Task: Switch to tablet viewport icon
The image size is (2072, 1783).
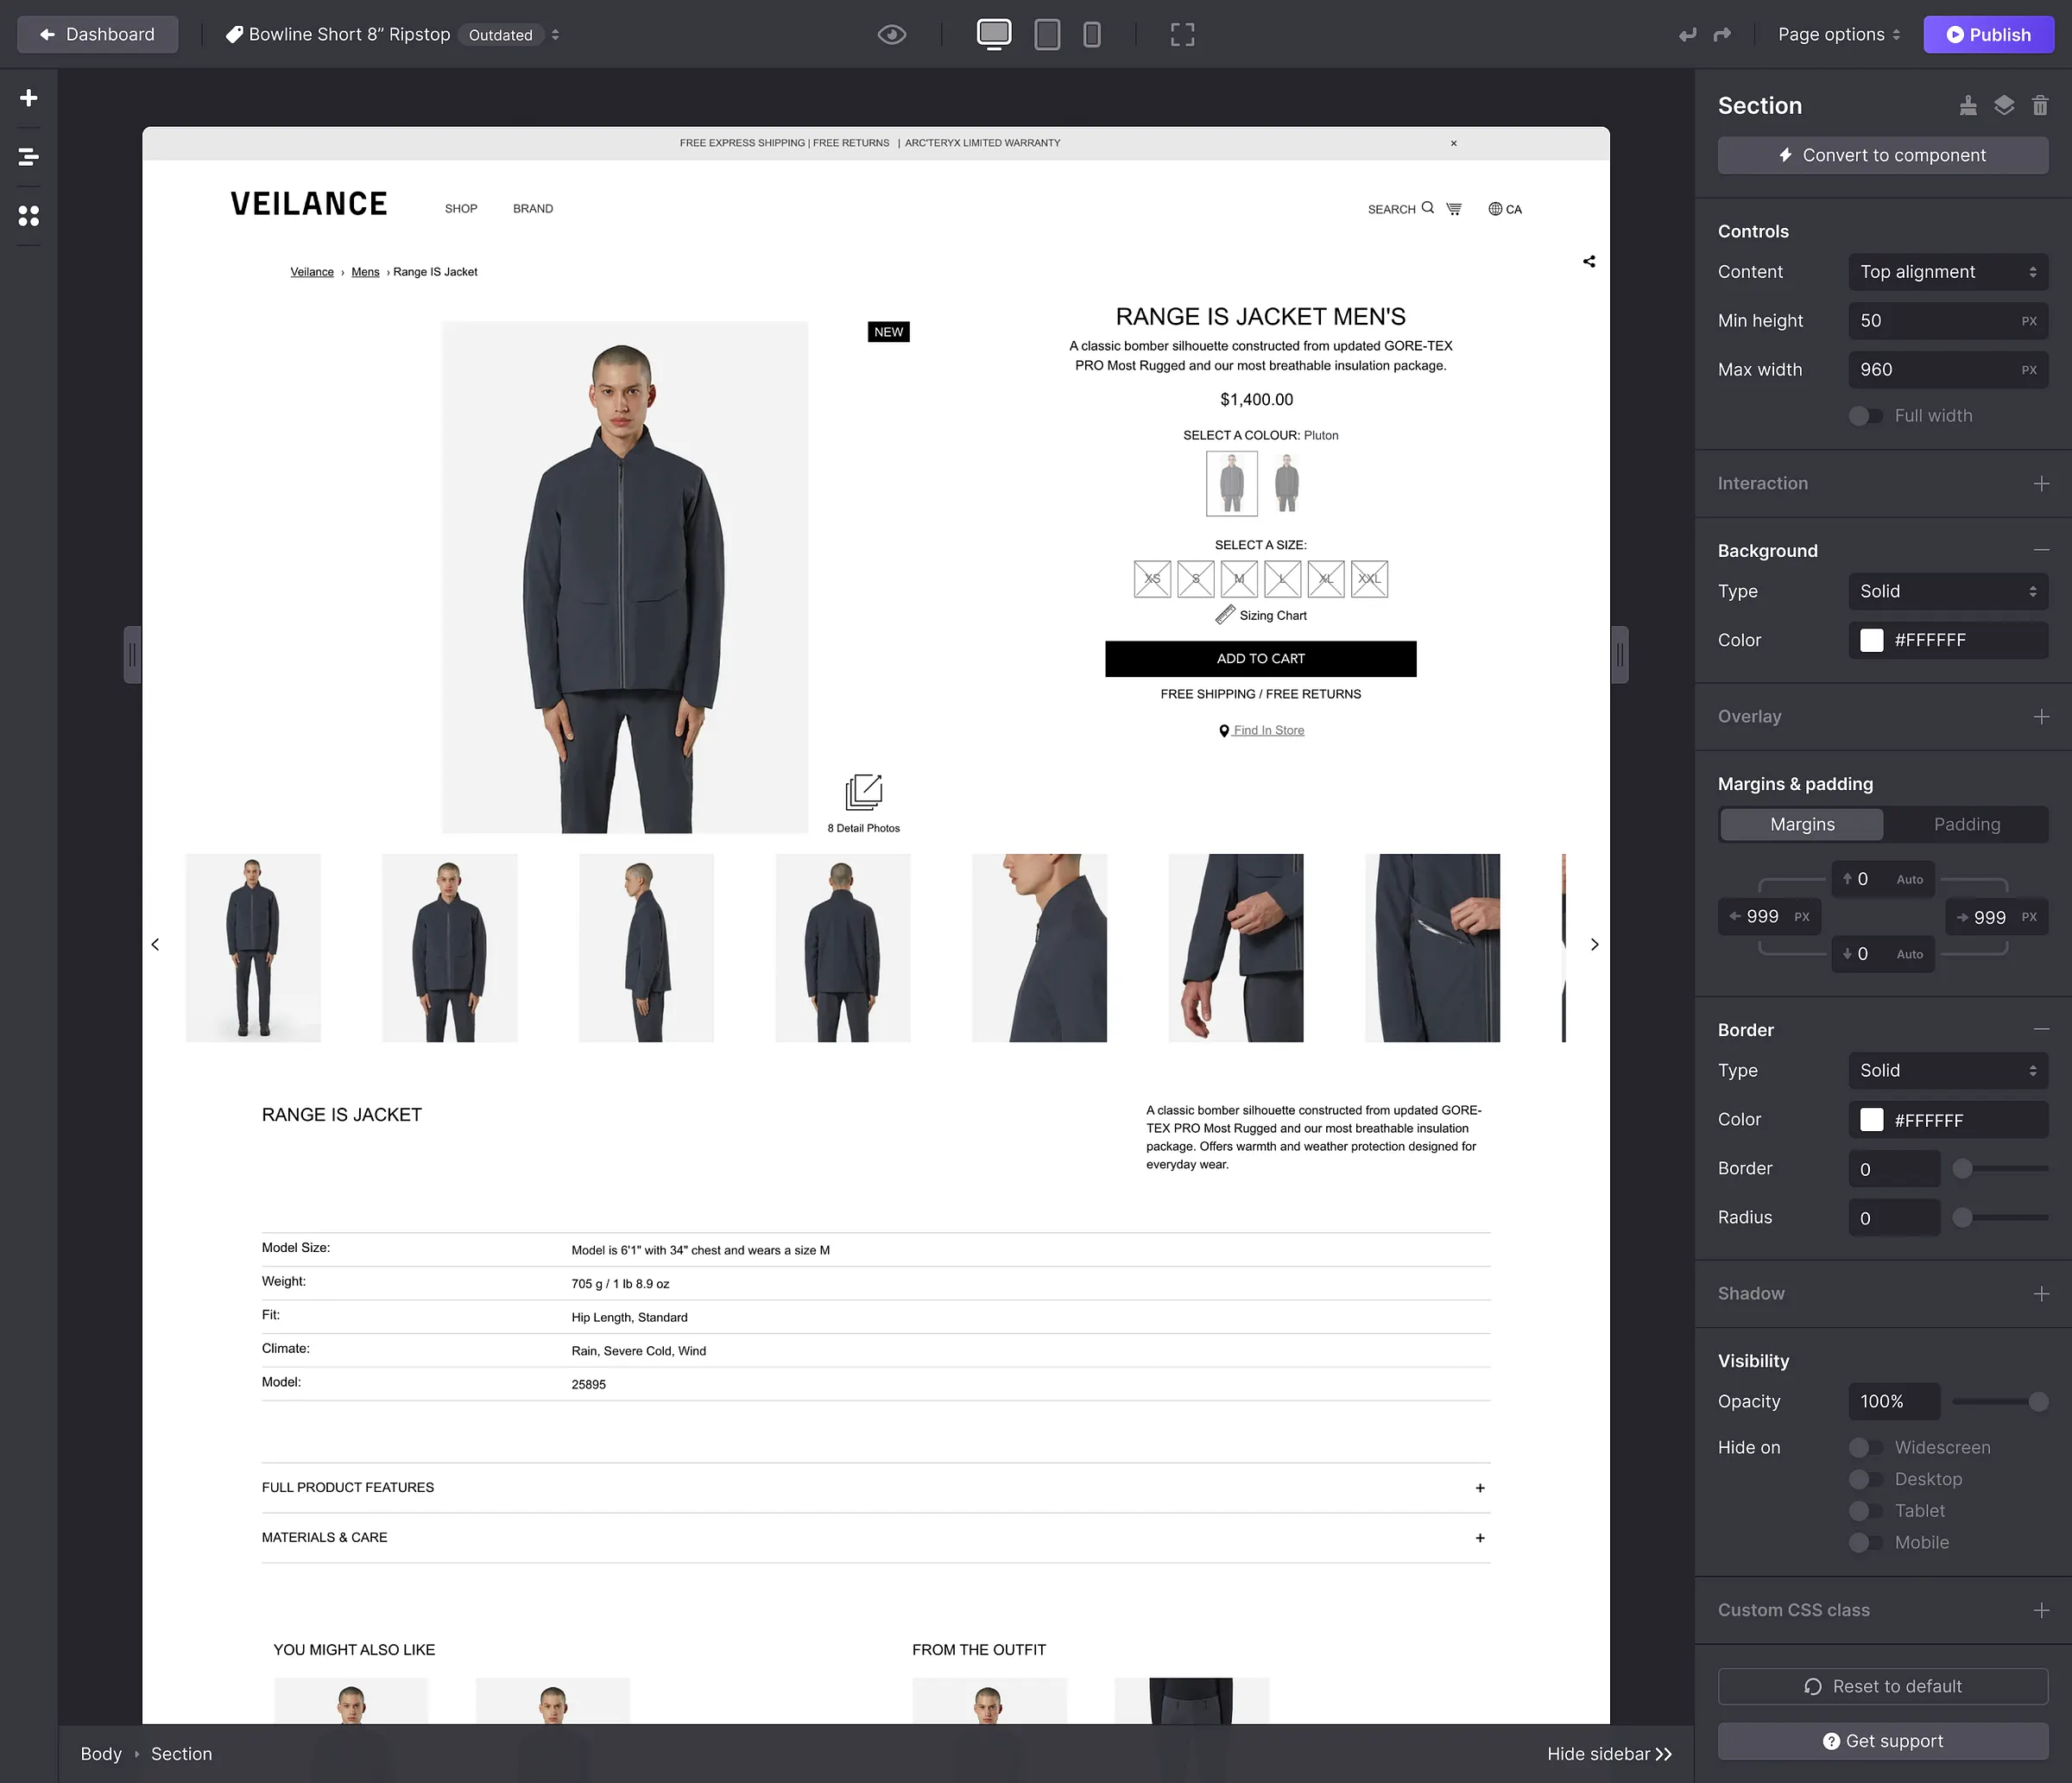Action: pos(1047,35)
